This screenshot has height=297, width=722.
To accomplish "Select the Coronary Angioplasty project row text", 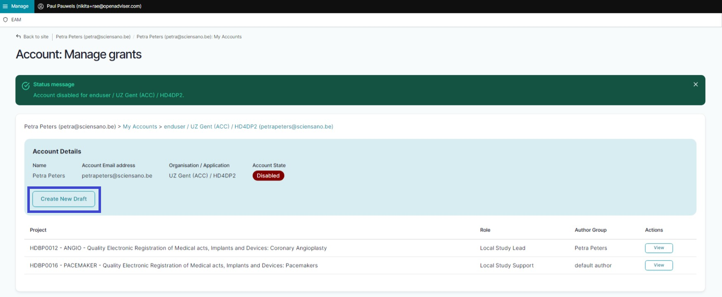I will tap(178, 248).
